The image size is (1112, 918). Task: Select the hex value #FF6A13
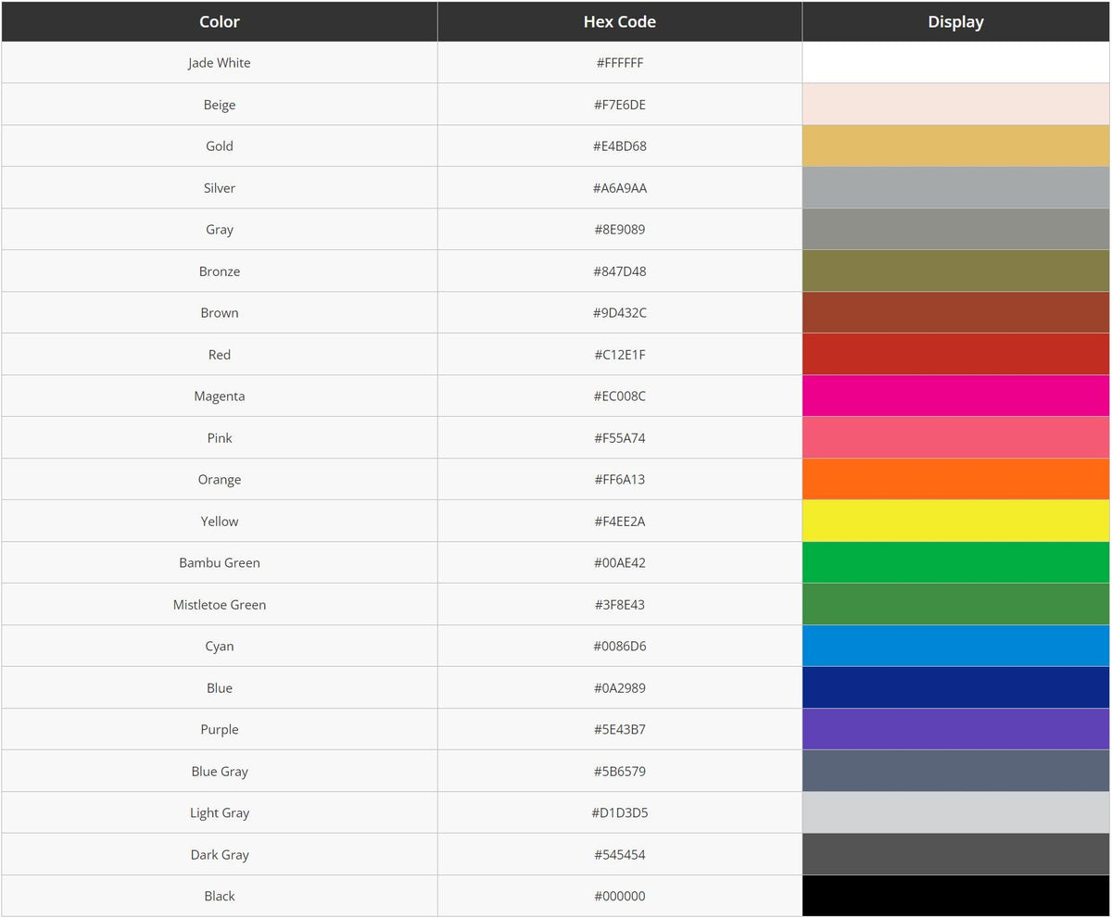(x=620, y=480)
